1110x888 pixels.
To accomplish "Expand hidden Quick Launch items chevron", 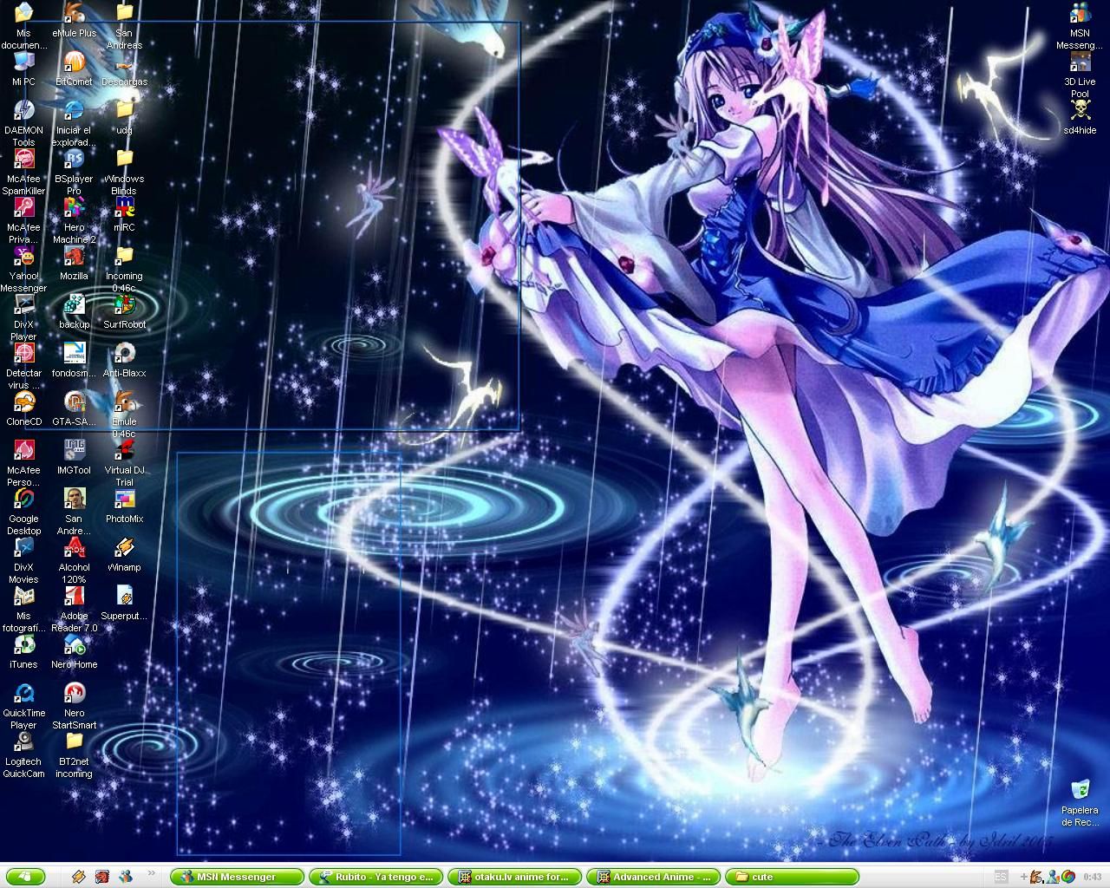I will [153, 872].
